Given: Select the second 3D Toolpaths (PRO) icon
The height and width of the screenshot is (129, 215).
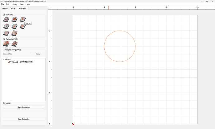Looking at the screenshot, I should click(x=14, y=44).
